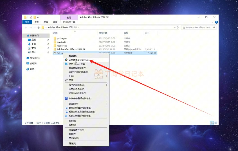Select 剪切(T) in context menu
This screenshot has width=238, height=151.
86,121
